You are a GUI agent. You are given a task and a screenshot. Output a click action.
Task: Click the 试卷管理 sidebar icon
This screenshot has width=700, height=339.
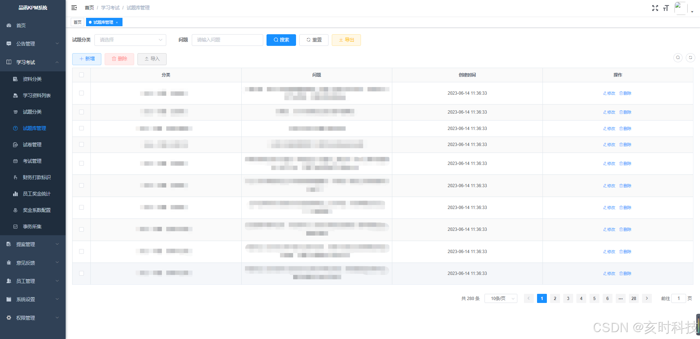click(x=15, y=145)
